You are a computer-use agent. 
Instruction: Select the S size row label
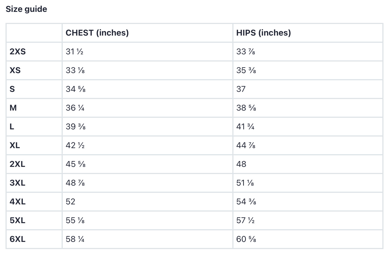(x=12, y=89)
